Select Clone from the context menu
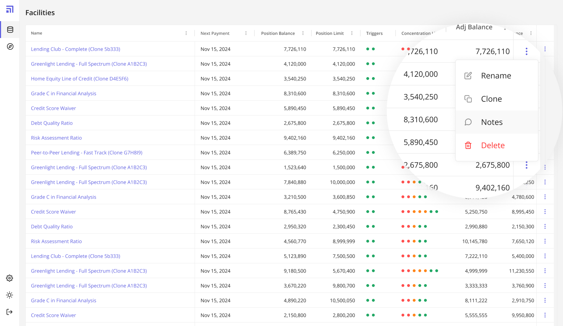 click(x=491, y=99)
